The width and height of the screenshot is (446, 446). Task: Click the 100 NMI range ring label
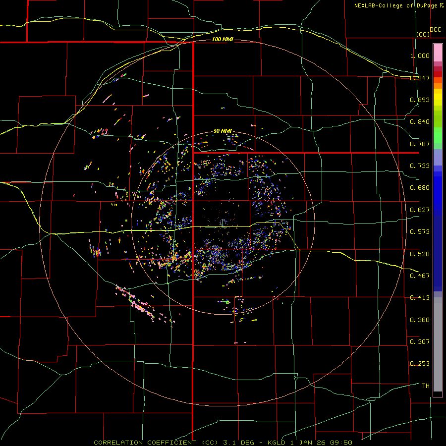point(223,39)
